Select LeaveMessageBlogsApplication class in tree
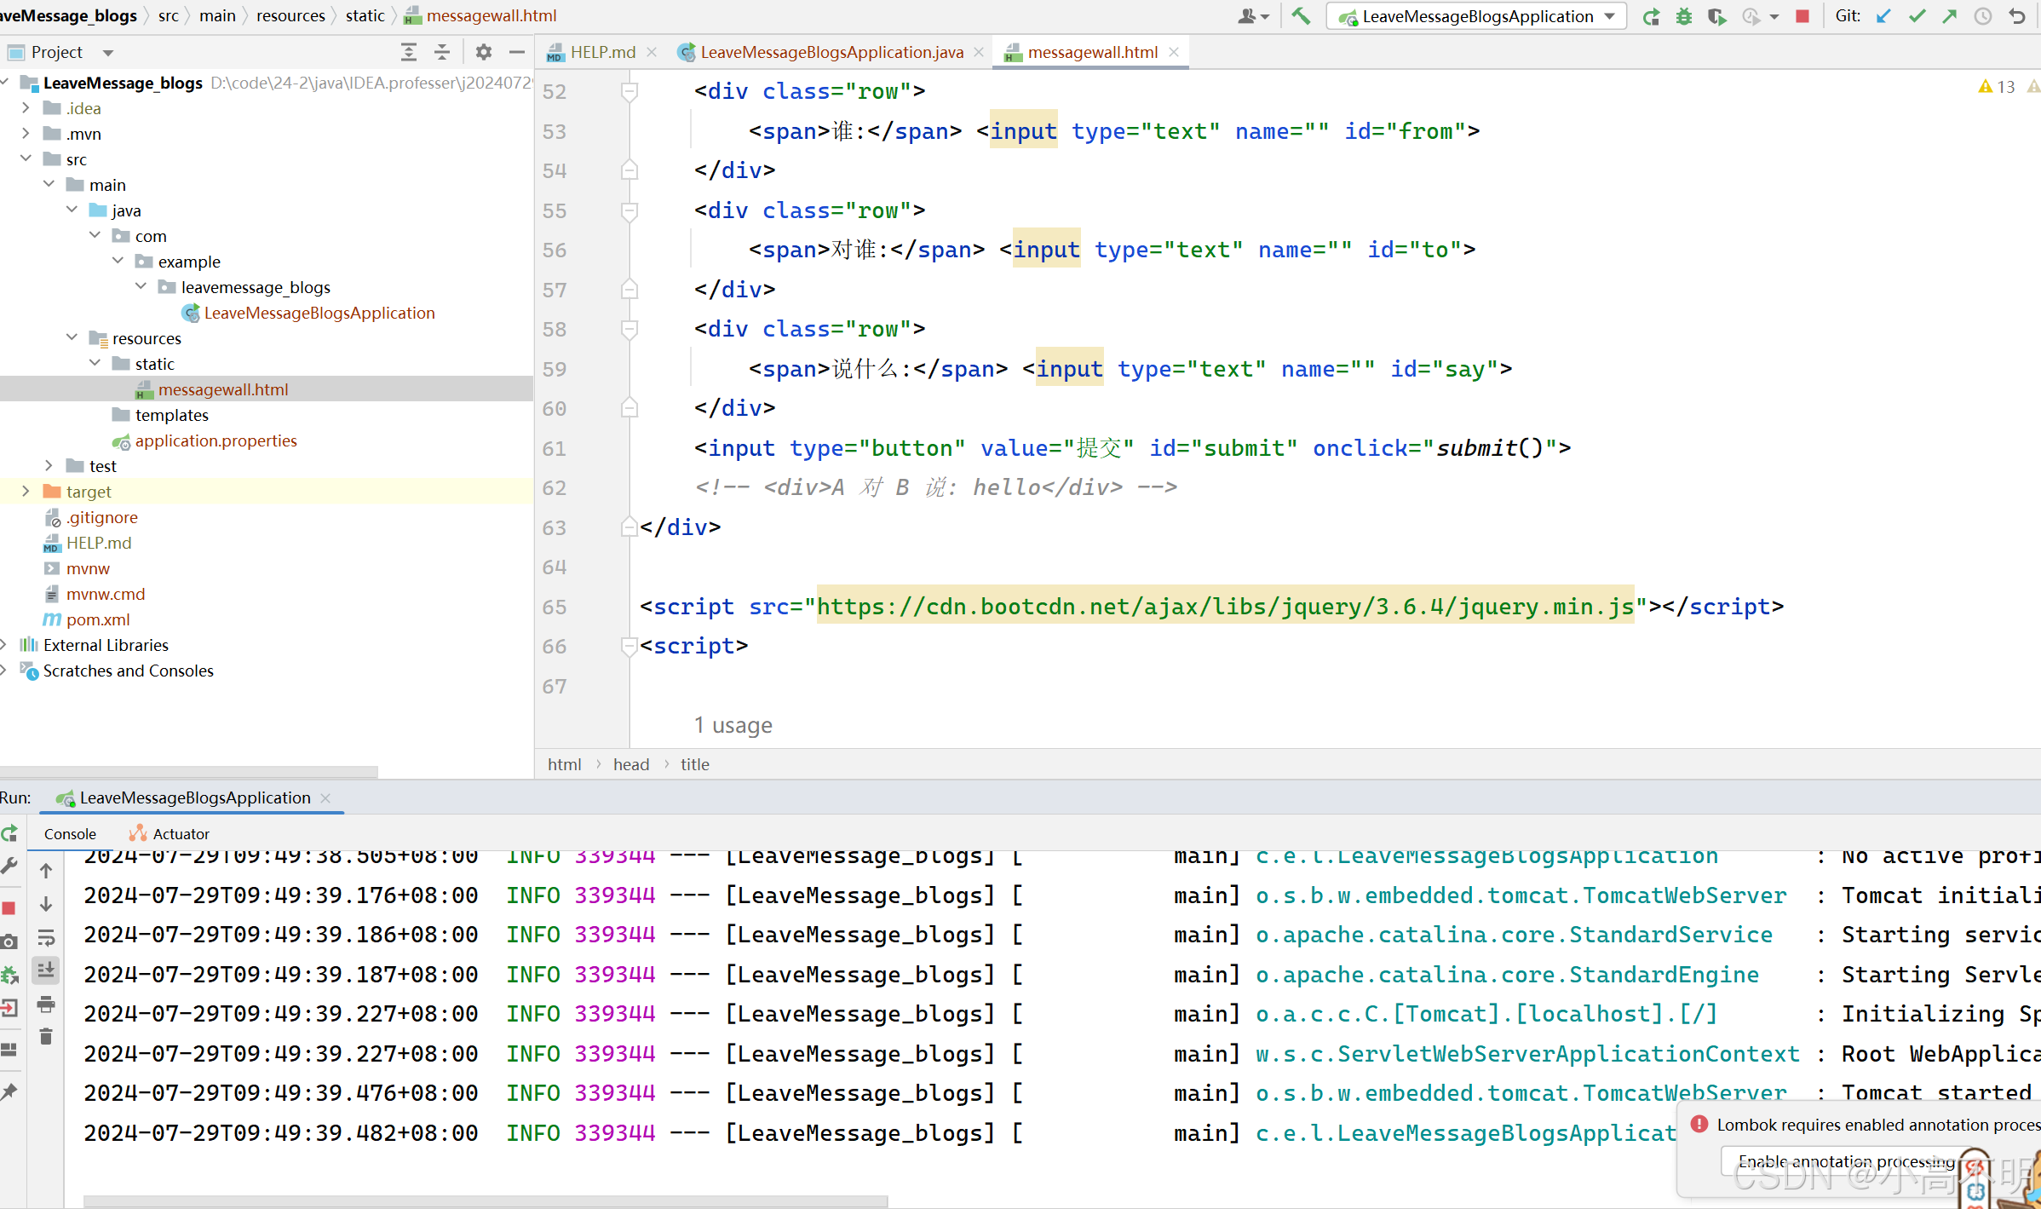2041x1209 pixels. [x=319, y=313]
